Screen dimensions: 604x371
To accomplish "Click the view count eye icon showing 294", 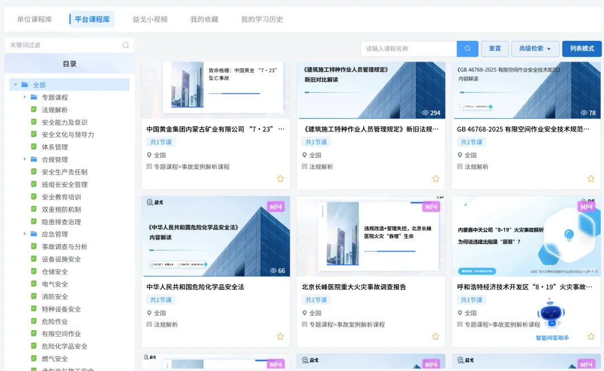I will click(x=425, y=113).
